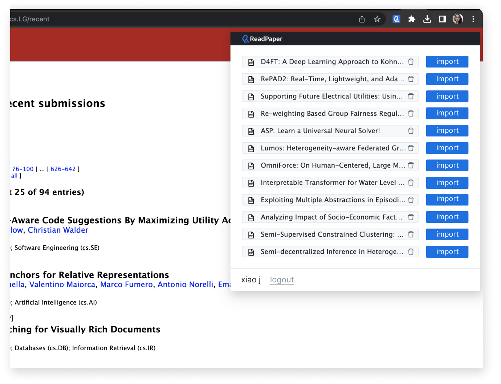Viewport: 501px width, 384px height.
Task: Click the ReadPaper extension icon in toolbar
Action: [396, 19]
